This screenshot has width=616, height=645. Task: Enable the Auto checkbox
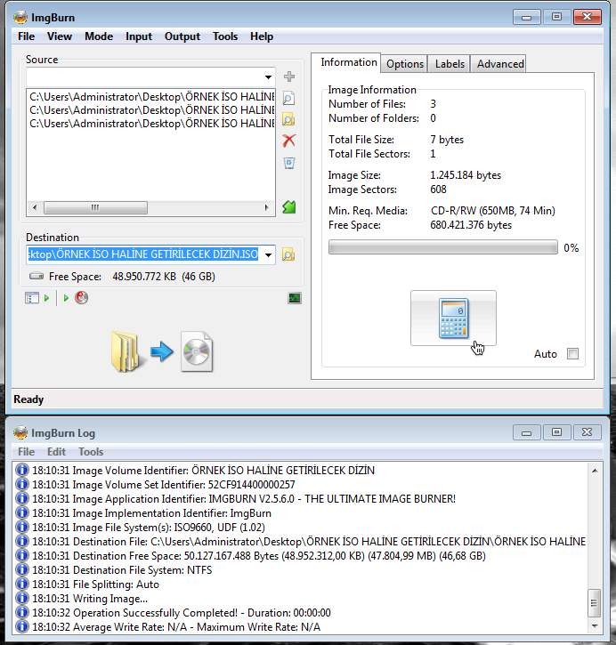572,353
